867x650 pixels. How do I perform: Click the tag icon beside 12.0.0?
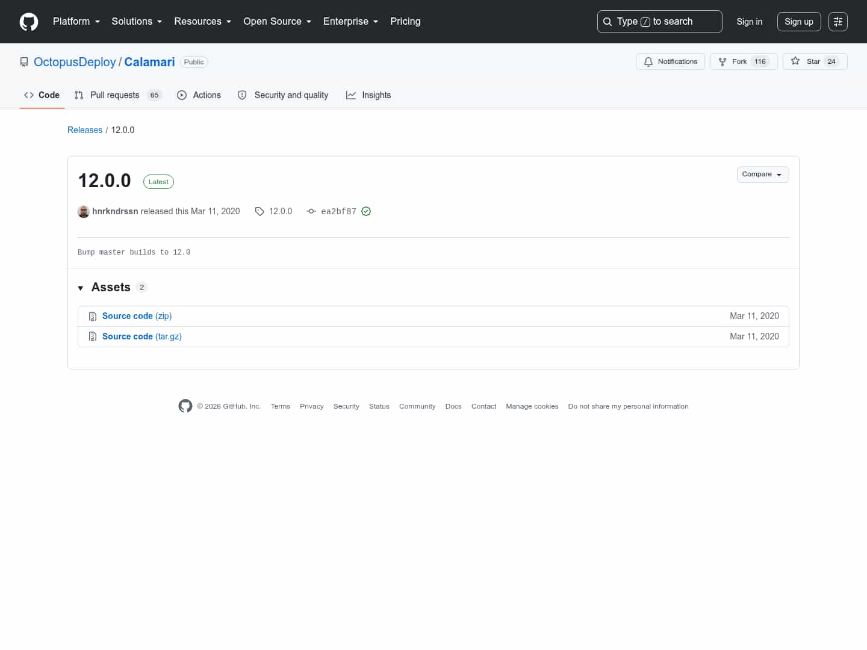[x=259, y=211]
